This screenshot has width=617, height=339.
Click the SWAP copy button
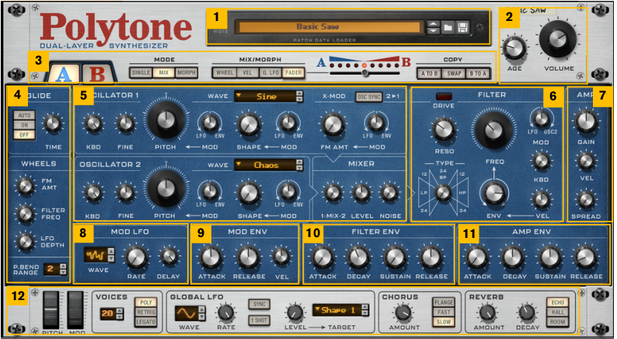click(x=453, y=73)
